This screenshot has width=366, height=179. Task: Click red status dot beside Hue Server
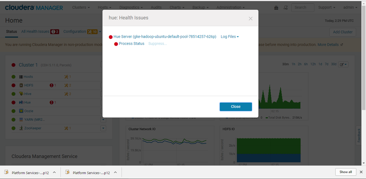pyautogui.click(x=111, y=37)
